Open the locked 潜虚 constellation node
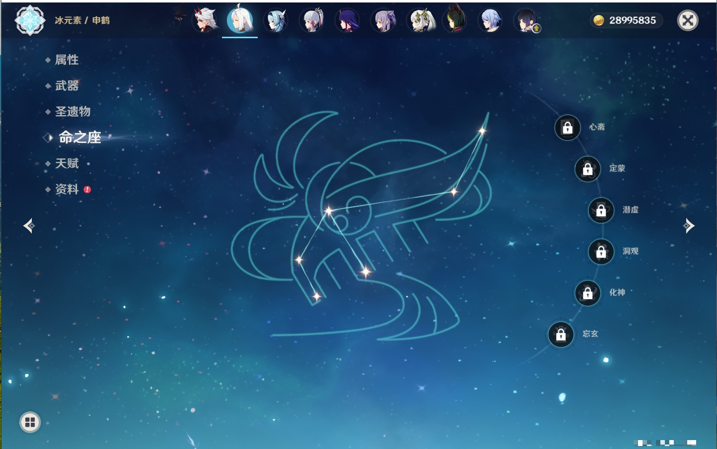The image size is (717, 449). tap(601, 210)
